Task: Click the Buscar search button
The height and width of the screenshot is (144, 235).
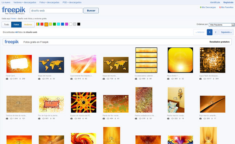Action: coord(91,11)
